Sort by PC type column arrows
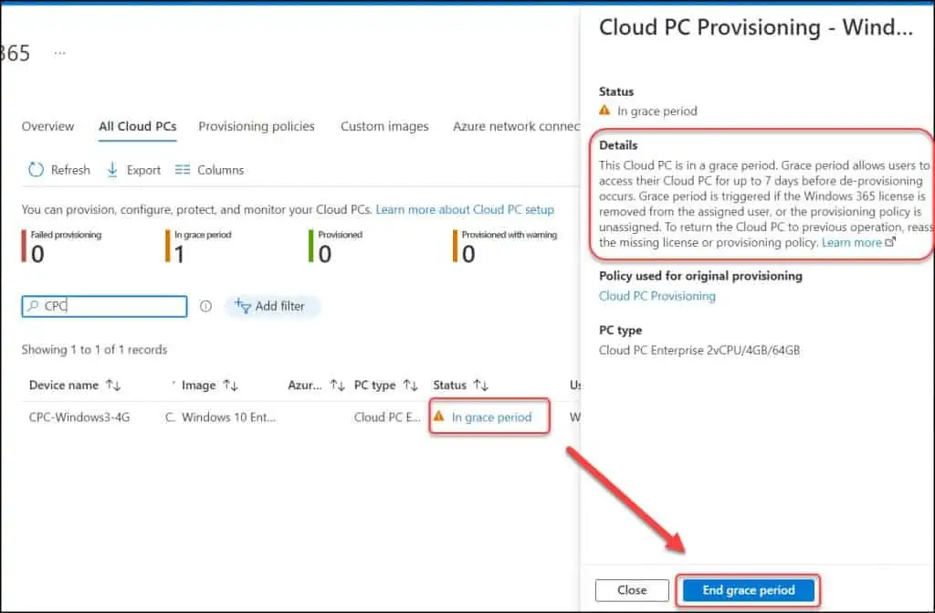The width and height of the screenshot is (935, 613). pyautogui.click(x=410, y=385)
